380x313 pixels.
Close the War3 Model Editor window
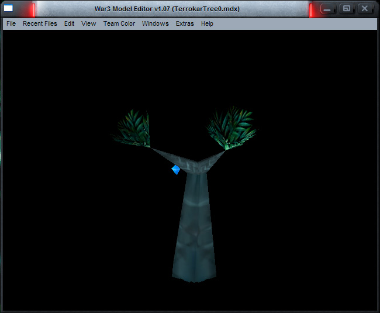pyautogui.click(x=365, y=9)
